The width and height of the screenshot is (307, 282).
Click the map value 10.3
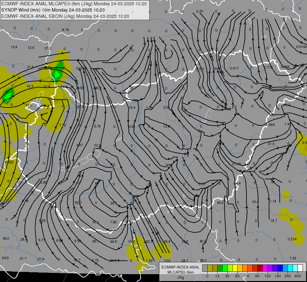pos(97,145)
